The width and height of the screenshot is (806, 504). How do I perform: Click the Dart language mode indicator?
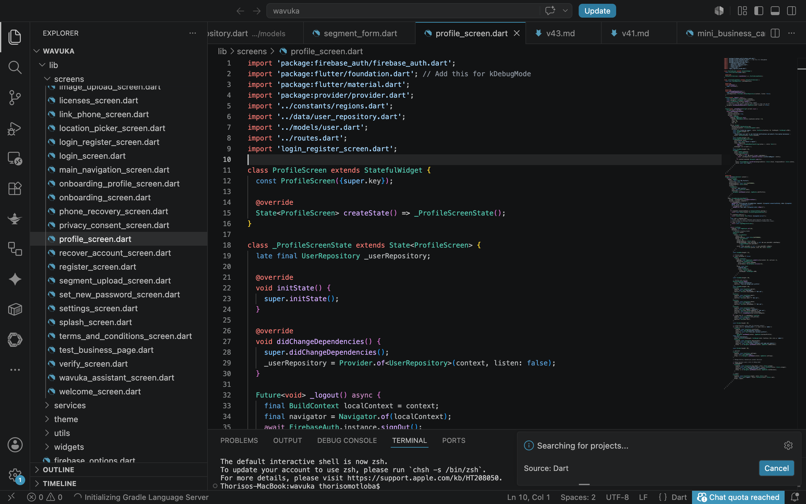tap(679, 497)
